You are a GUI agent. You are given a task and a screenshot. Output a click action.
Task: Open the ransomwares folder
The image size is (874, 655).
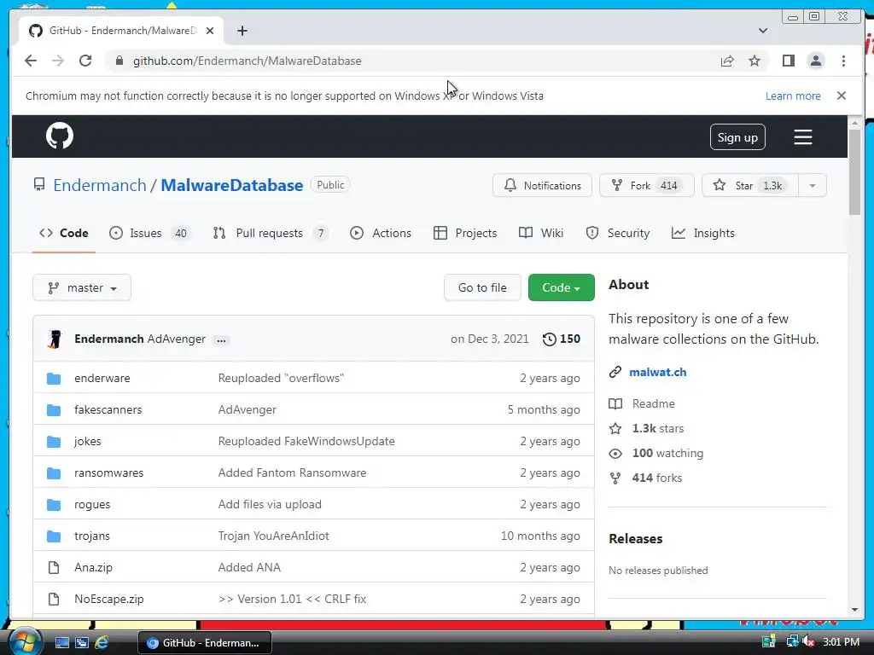(108, 472)
